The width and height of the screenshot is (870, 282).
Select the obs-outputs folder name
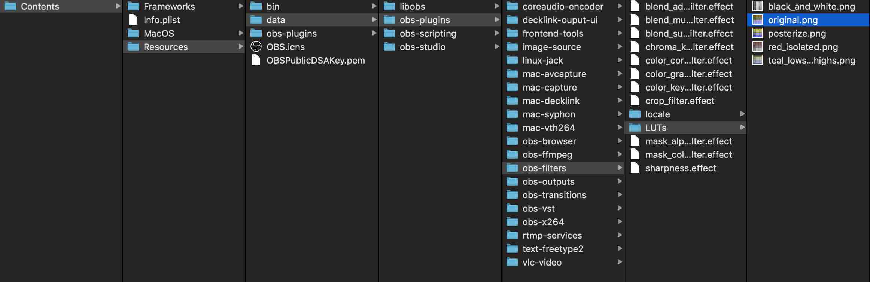click(x=548, y=182)
